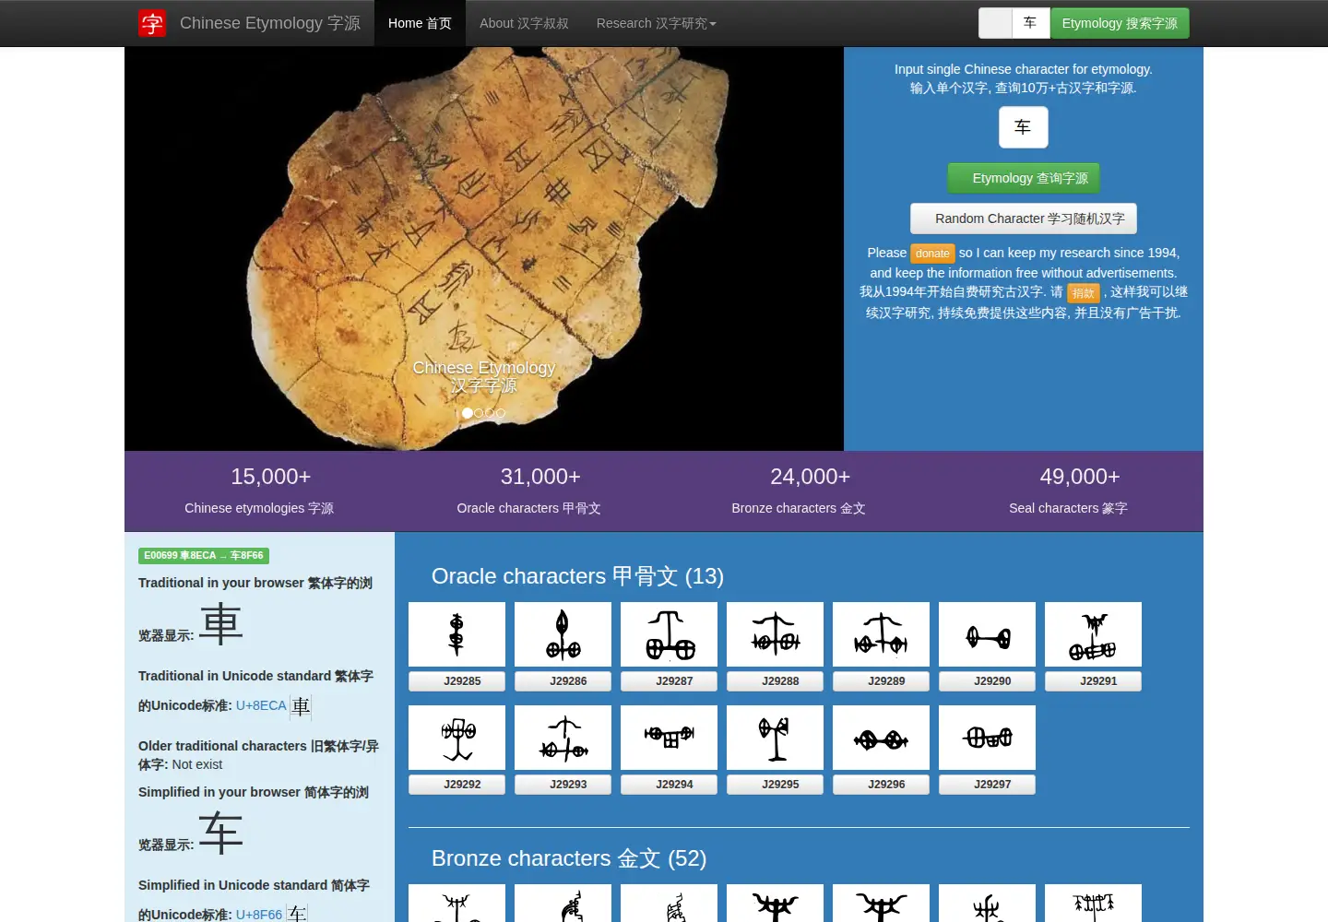Image resolution: width=1328 pixels, height=922 pixels.
Task: Open oracle character image above J29295
Action: (x=776, y=738)
